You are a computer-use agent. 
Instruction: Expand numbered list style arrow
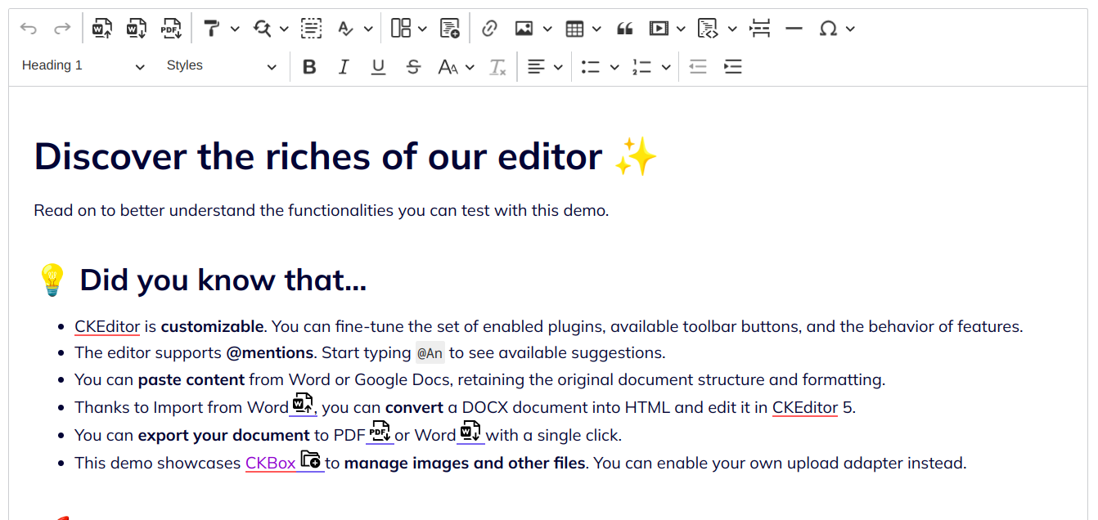coord(666,67)
